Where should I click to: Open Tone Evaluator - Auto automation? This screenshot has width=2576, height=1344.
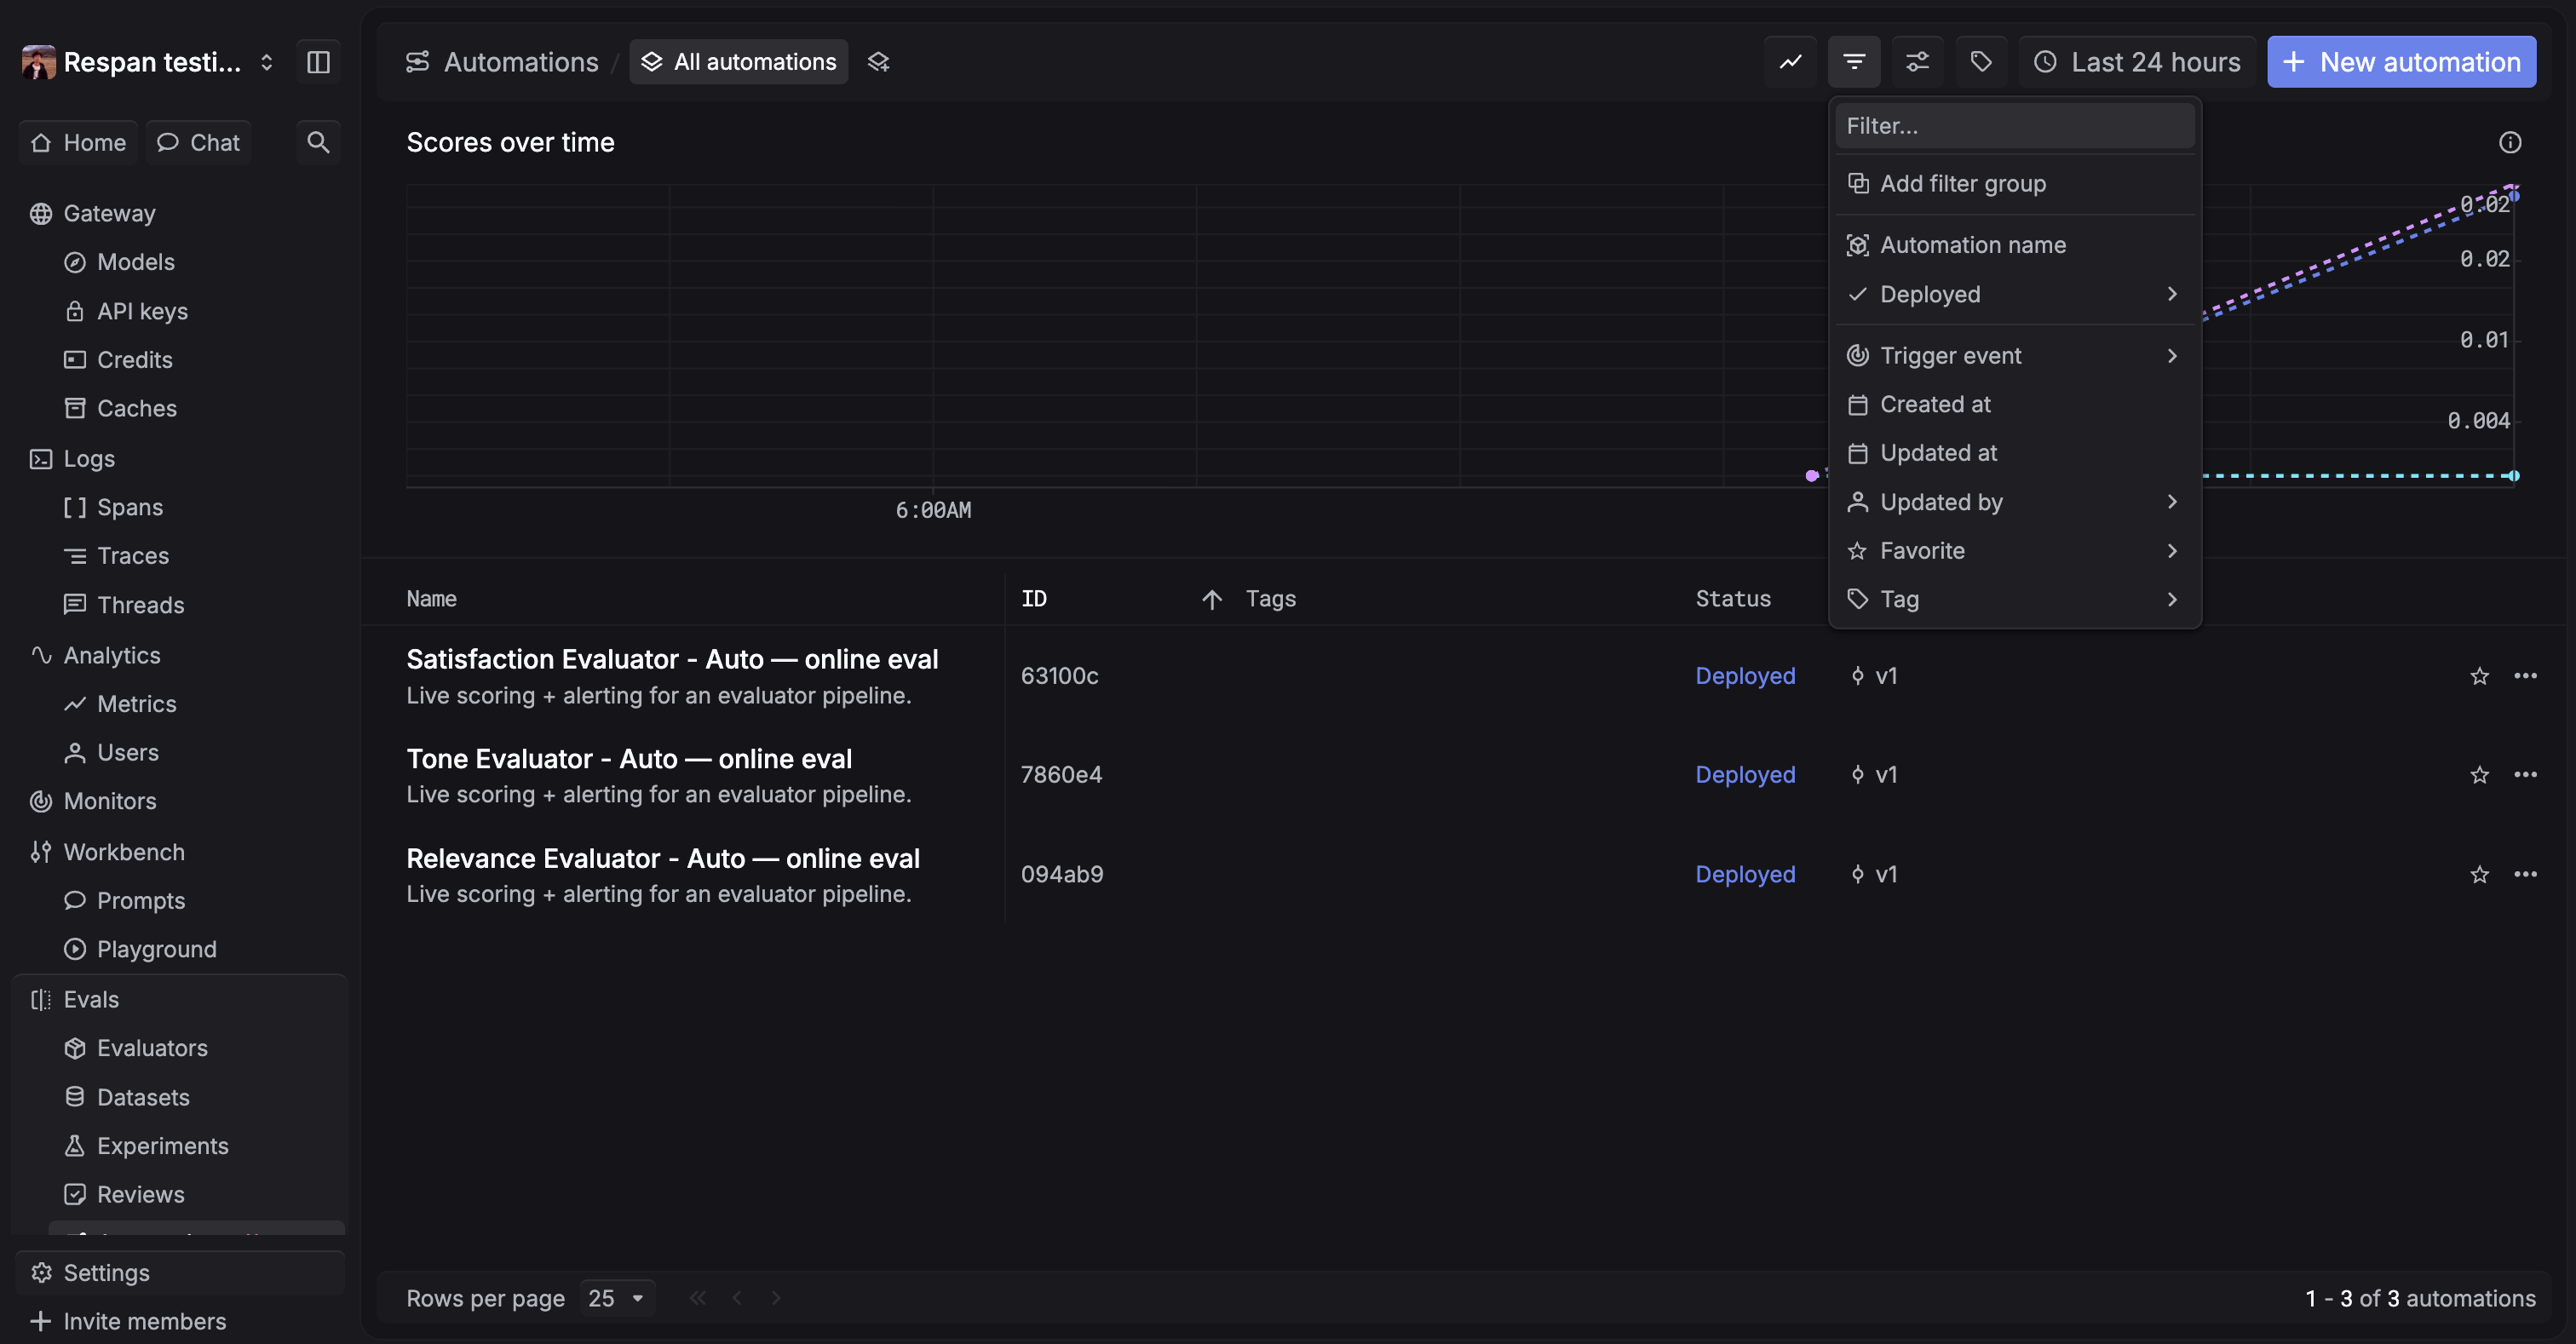pyautogui.click(x=629, y=759)
